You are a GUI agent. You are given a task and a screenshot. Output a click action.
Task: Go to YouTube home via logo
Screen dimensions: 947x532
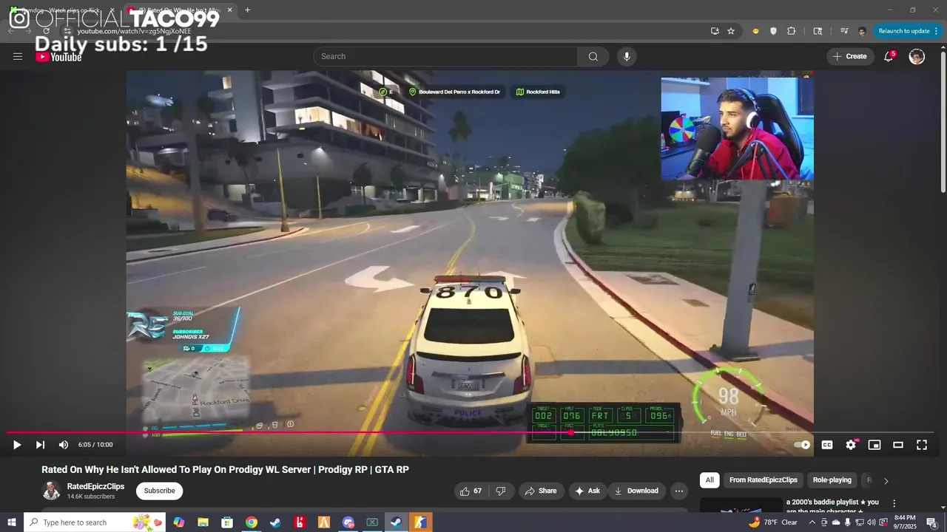click(58, 57)
